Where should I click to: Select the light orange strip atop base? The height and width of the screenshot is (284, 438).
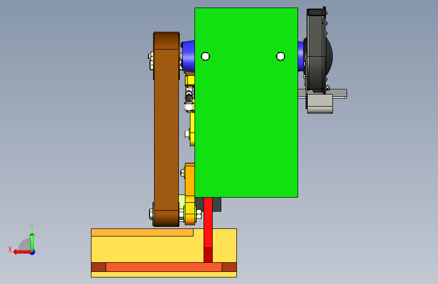click(142, 232)
